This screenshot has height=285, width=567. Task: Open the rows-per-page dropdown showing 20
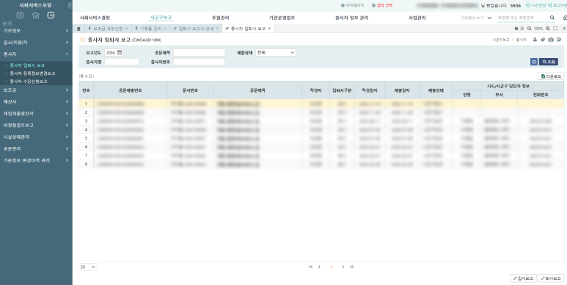pos(88,267)
